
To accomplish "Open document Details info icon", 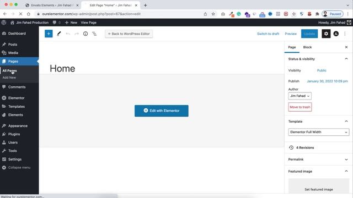I will [x=85, y=34].
